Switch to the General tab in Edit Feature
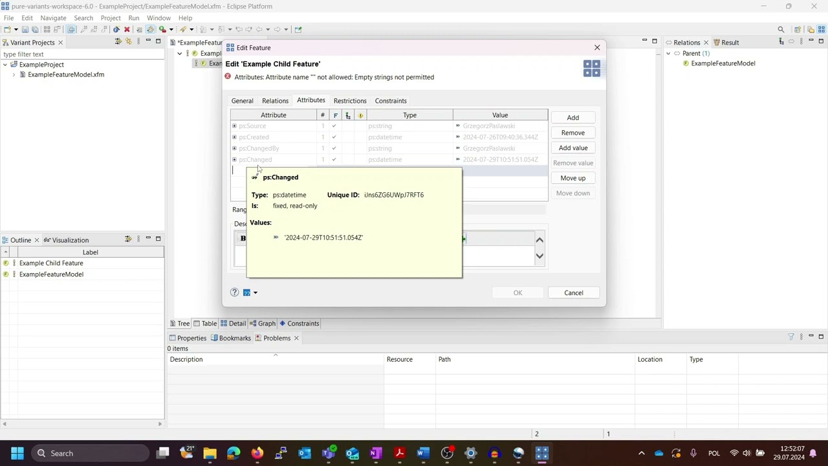The image size is (828, 466). tap(243, 101)
